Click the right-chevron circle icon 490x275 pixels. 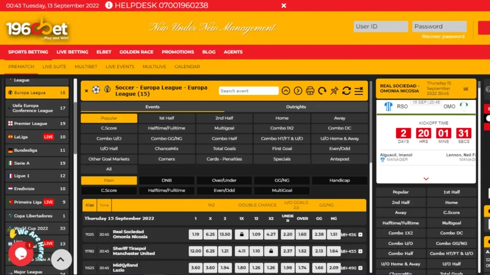[x=298, y=91]
